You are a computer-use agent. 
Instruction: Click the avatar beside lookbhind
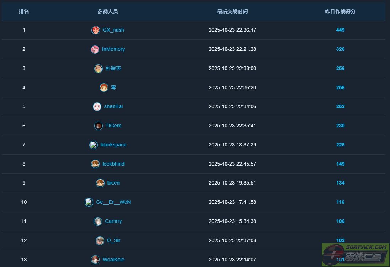point(95,164)
